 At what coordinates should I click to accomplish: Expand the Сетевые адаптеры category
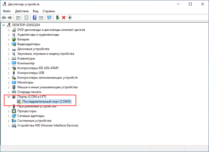[9, 116]
